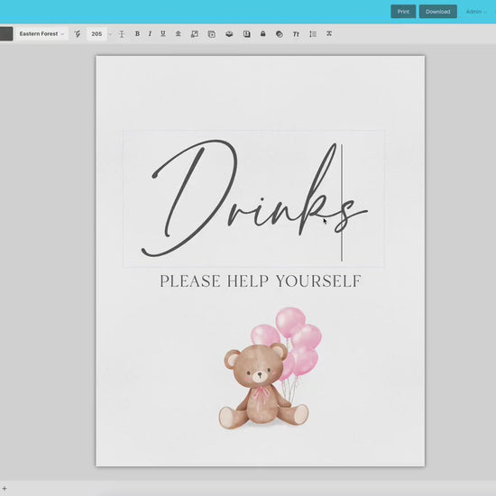
Task: Toggle italic formatting
Action: (x=150, y=33)
